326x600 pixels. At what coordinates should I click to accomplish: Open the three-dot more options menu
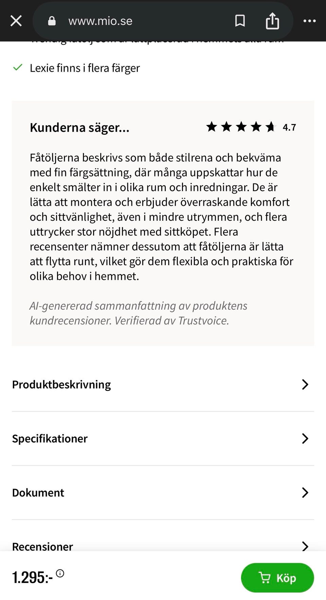point(309,21)
